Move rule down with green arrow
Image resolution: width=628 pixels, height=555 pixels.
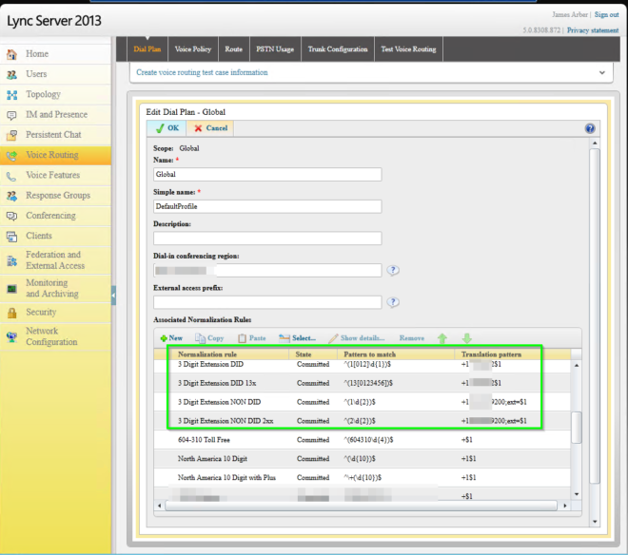(x=466, y=337)
